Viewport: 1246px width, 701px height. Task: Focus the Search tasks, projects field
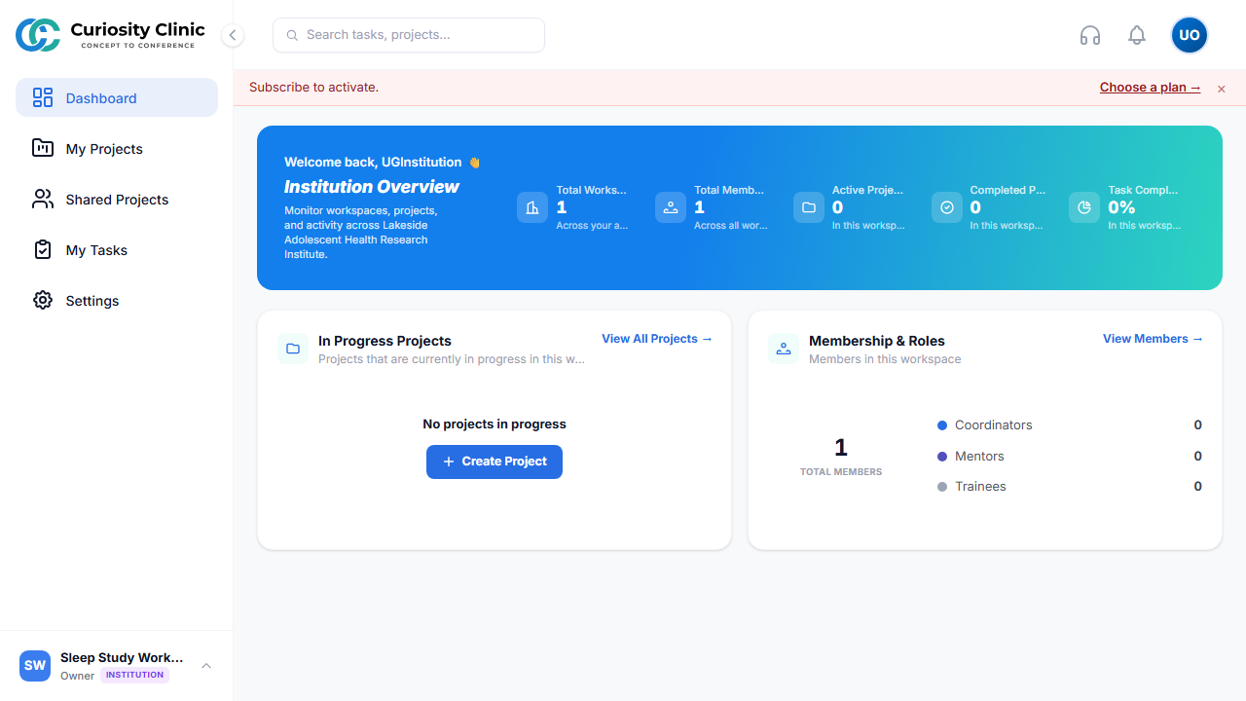click(409, 35)
